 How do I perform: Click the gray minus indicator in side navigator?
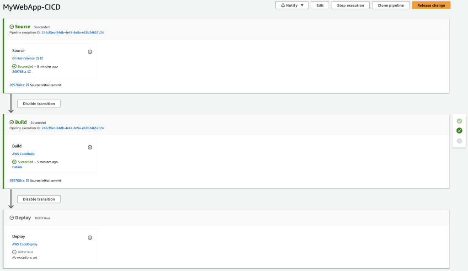pyautogui.click(x=459, y=141)
